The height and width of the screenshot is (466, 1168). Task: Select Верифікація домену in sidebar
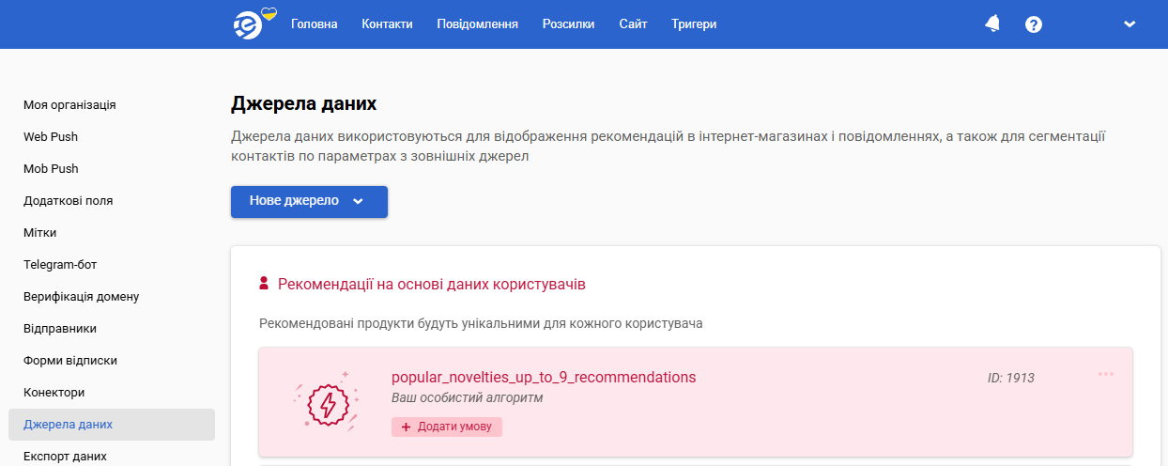point(81,296)
